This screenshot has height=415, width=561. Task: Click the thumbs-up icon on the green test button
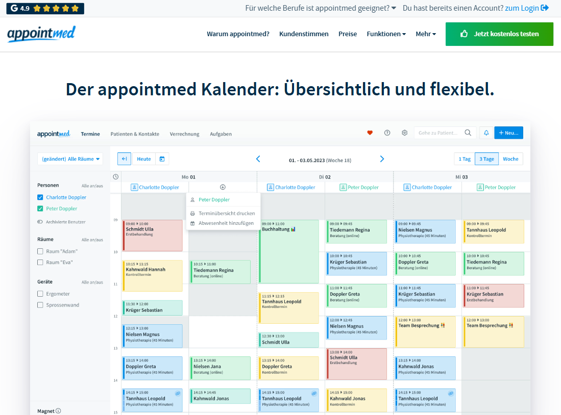click(x=464, y=34)
